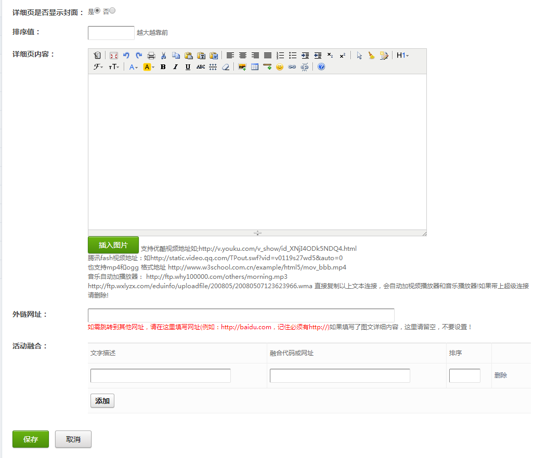Viewport: 534px width, 458px height.
Task: Click the insert hyperlink icon
Action: click(x=292, y=67)
